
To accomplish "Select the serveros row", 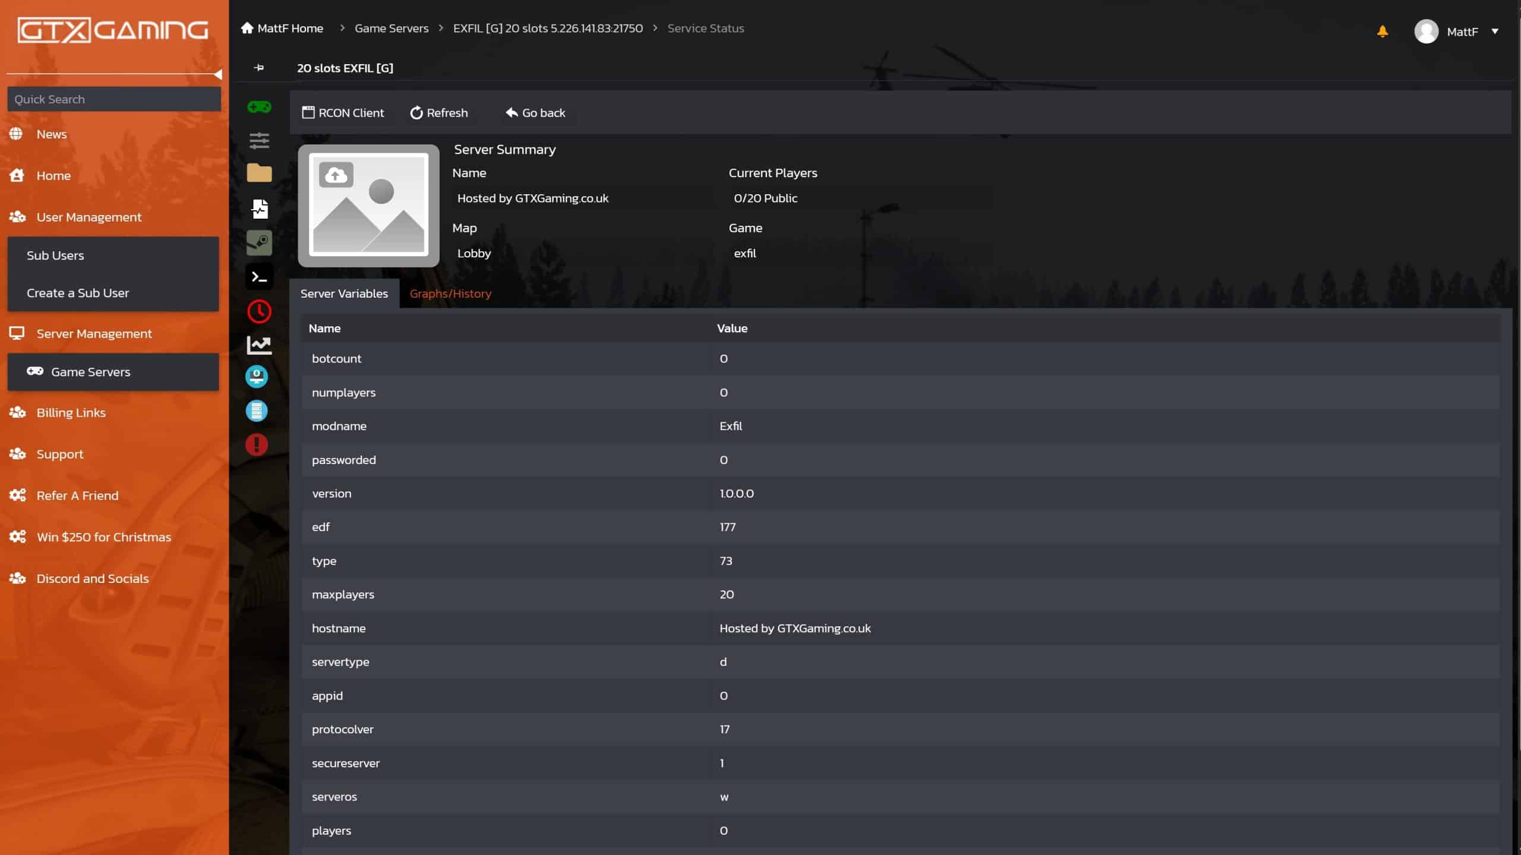I will click(900, 797).
